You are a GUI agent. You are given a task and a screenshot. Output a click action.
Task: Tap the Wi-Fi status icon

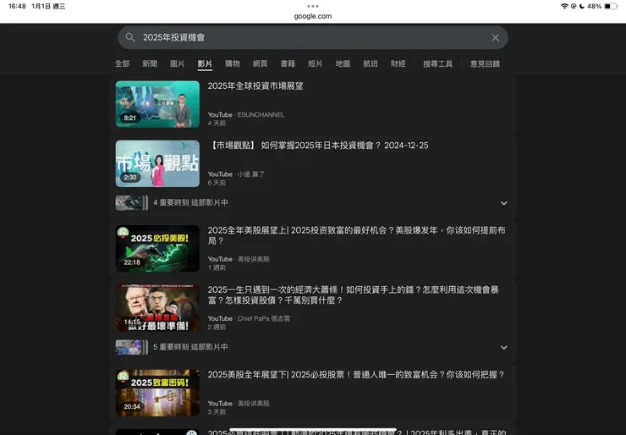point(564,6)
